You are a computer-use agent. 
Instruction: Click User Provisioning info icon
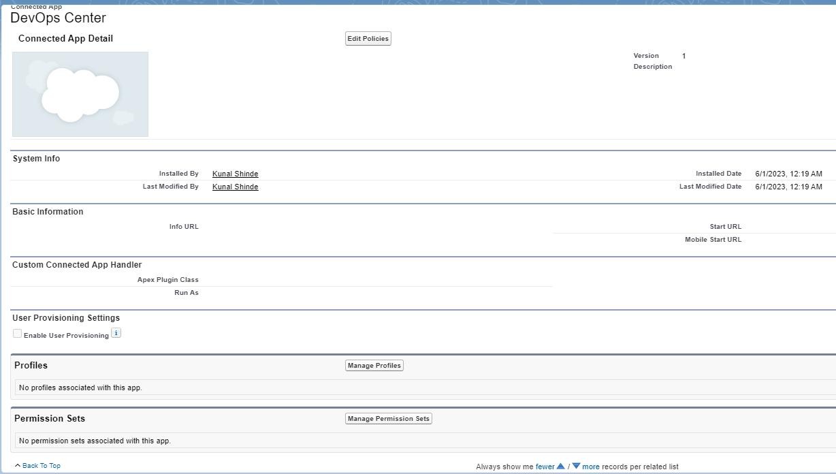(116, 333)
